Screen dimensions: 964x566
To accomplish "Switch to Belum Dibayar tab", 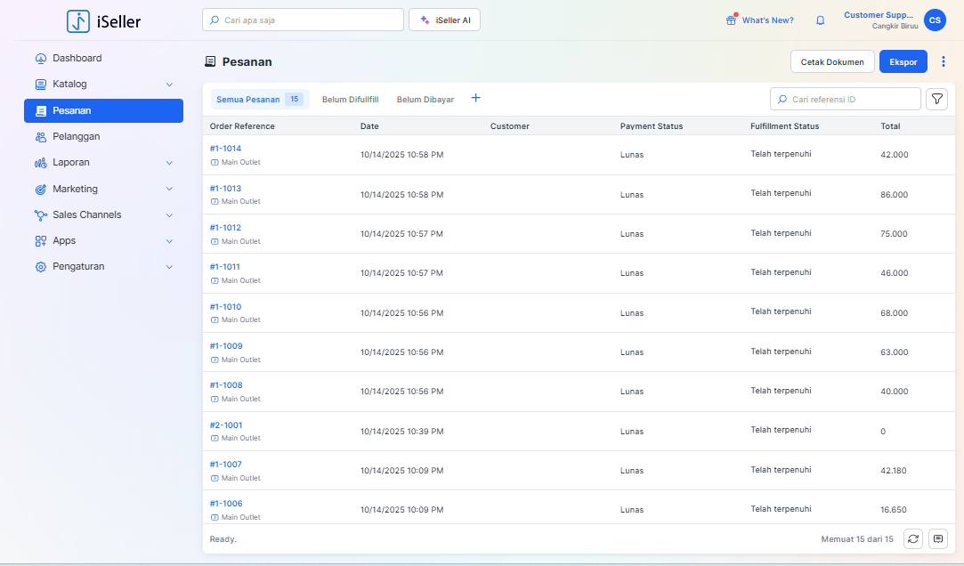I will [425, 100].
